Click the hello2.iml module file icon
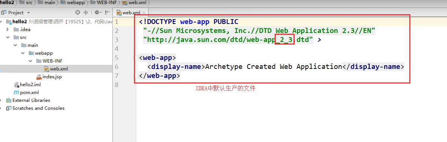 [x=17, y=84]
